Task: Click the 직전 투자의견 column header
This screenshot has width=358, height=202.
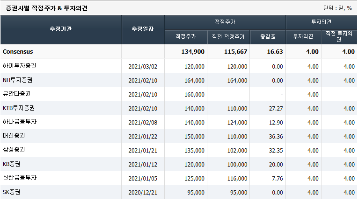Action: click(339, 37)
